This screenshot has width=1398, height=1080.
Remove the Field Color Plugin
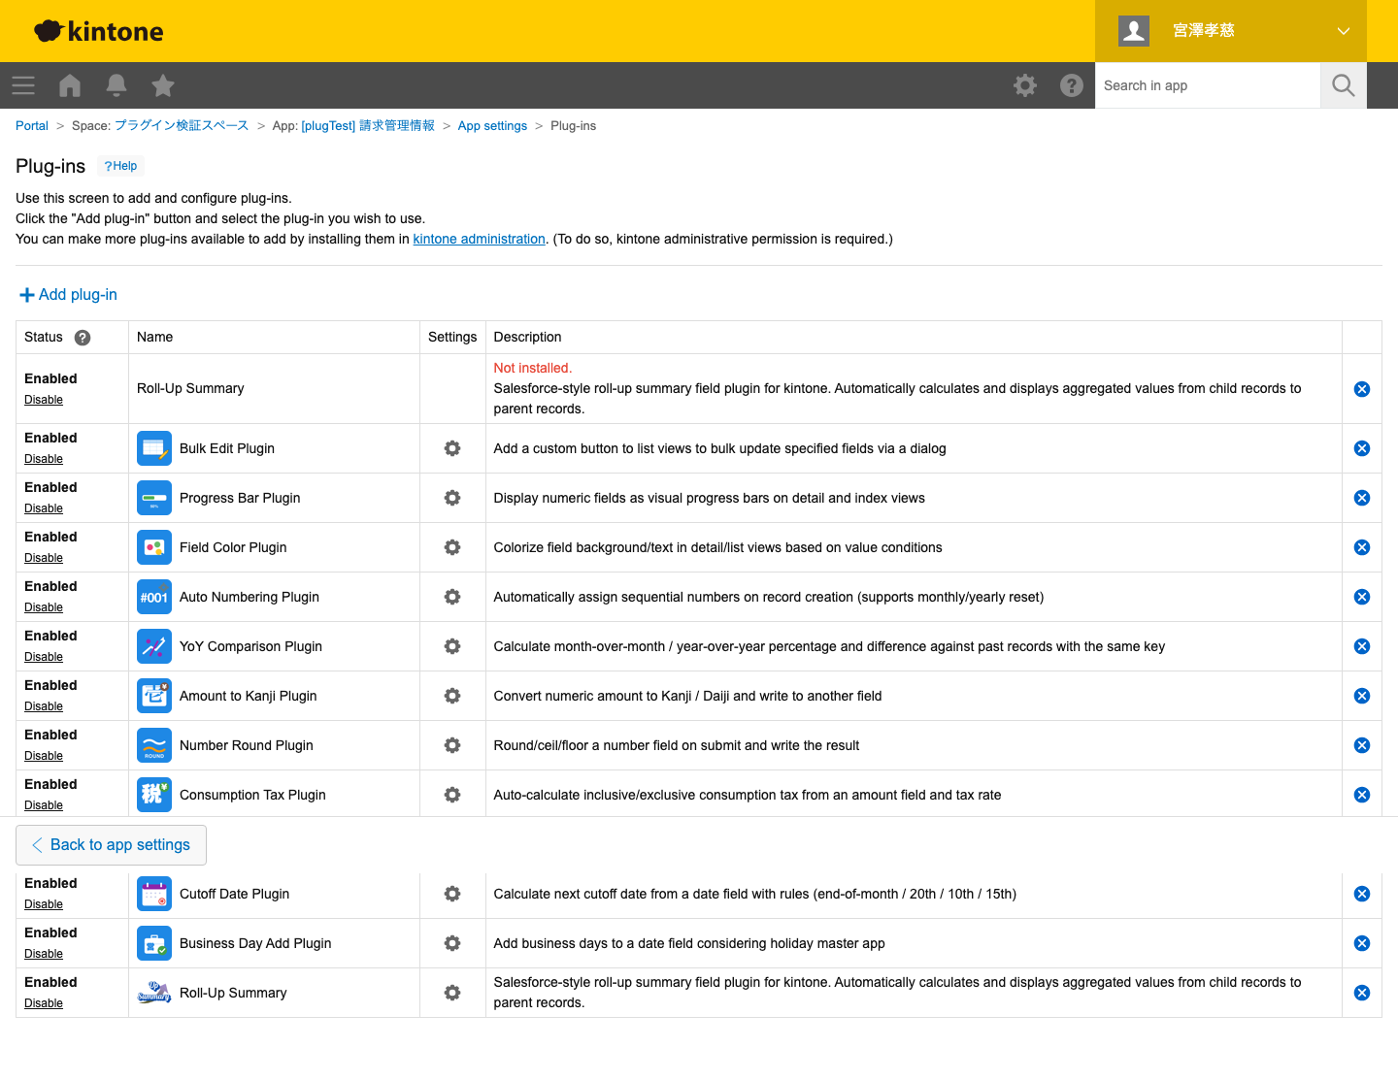click(1362, 547)
